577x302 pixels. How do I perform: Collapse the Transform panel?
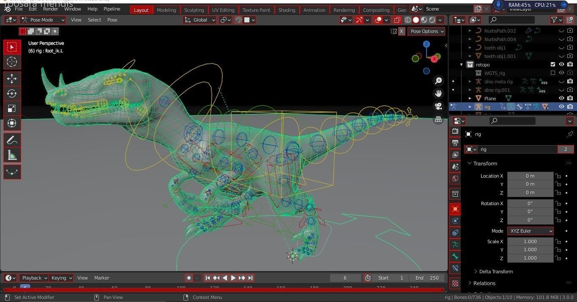pyautogui.click(x=485, y=163)
